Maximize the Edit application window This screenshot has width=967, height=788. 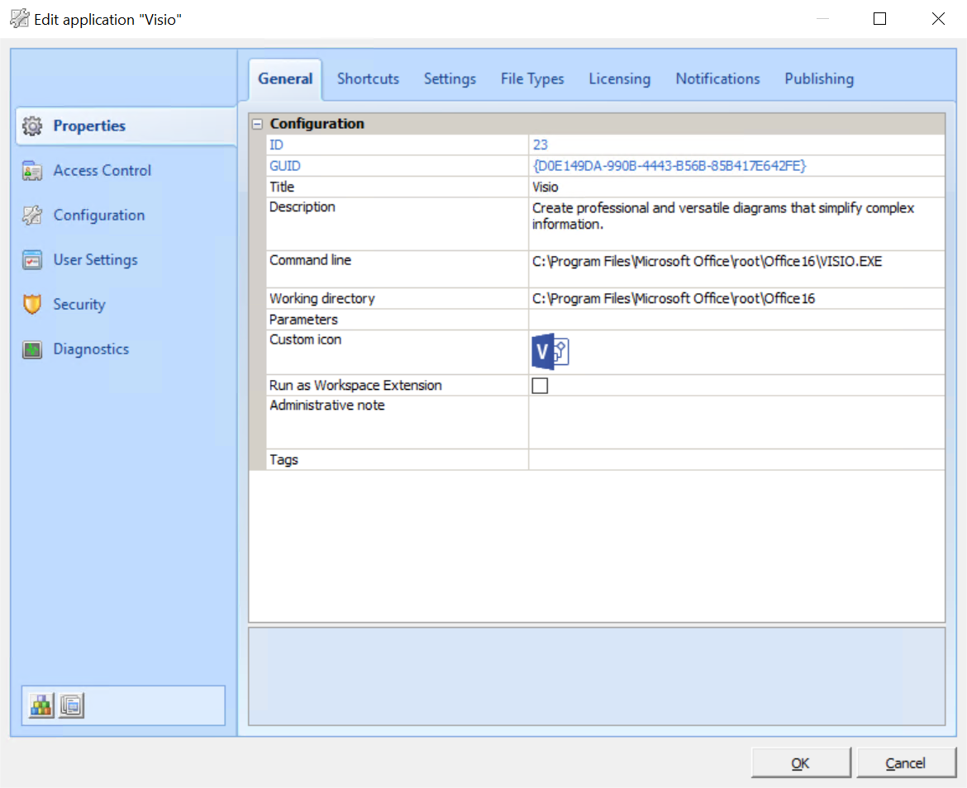[880, 19]
